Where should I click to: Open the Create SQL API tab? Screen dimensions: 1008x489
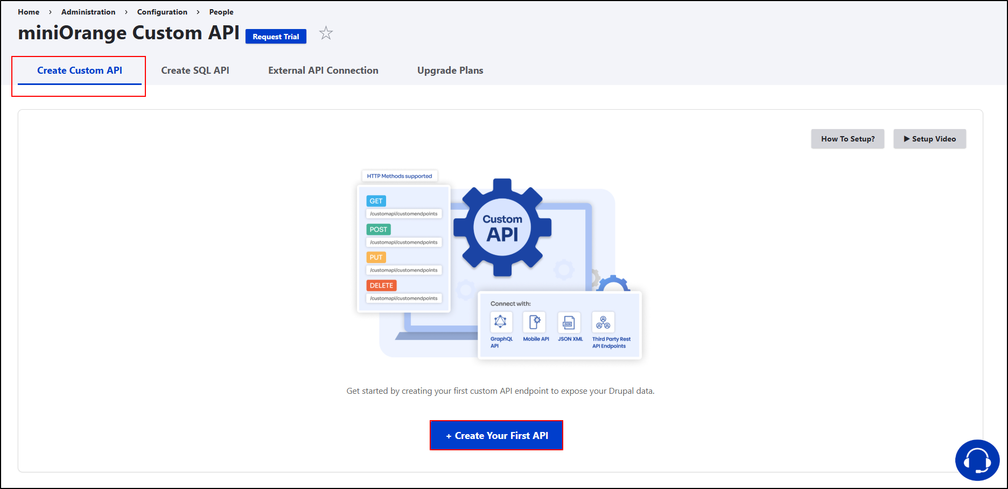pos(195,70)
